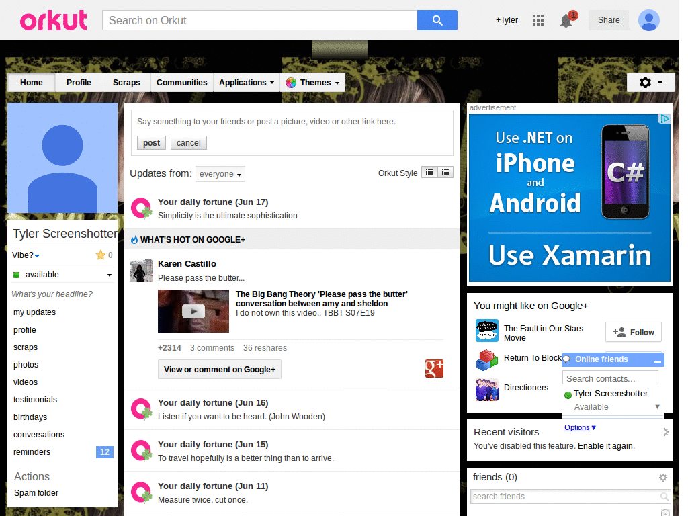Open Karen Castillo's avatar

tap(141, 270)
